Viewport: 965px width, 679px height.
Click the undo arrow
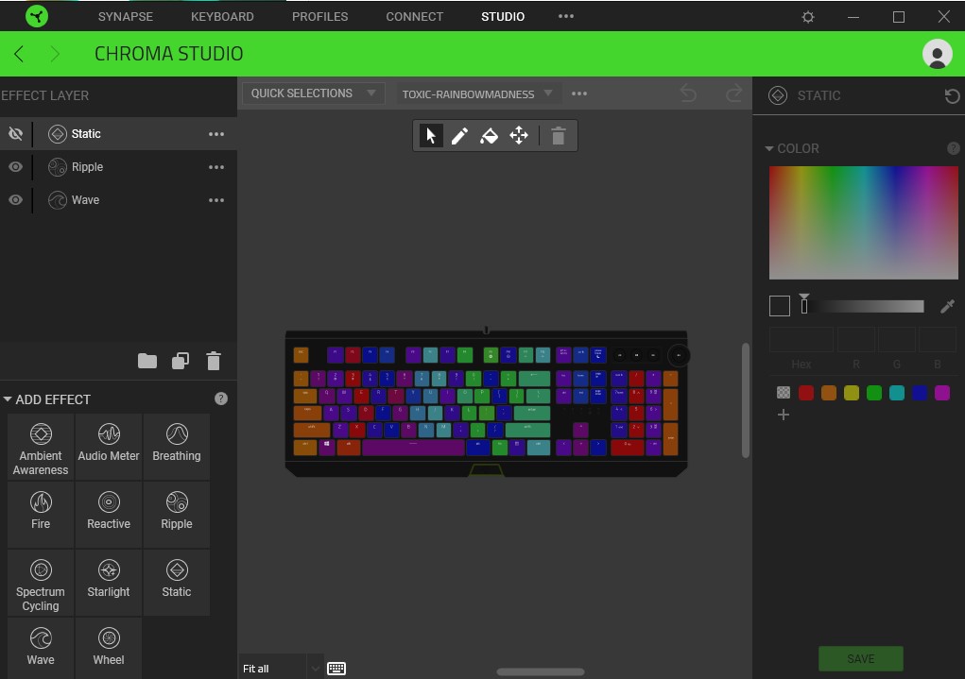(x=688, y=93)
